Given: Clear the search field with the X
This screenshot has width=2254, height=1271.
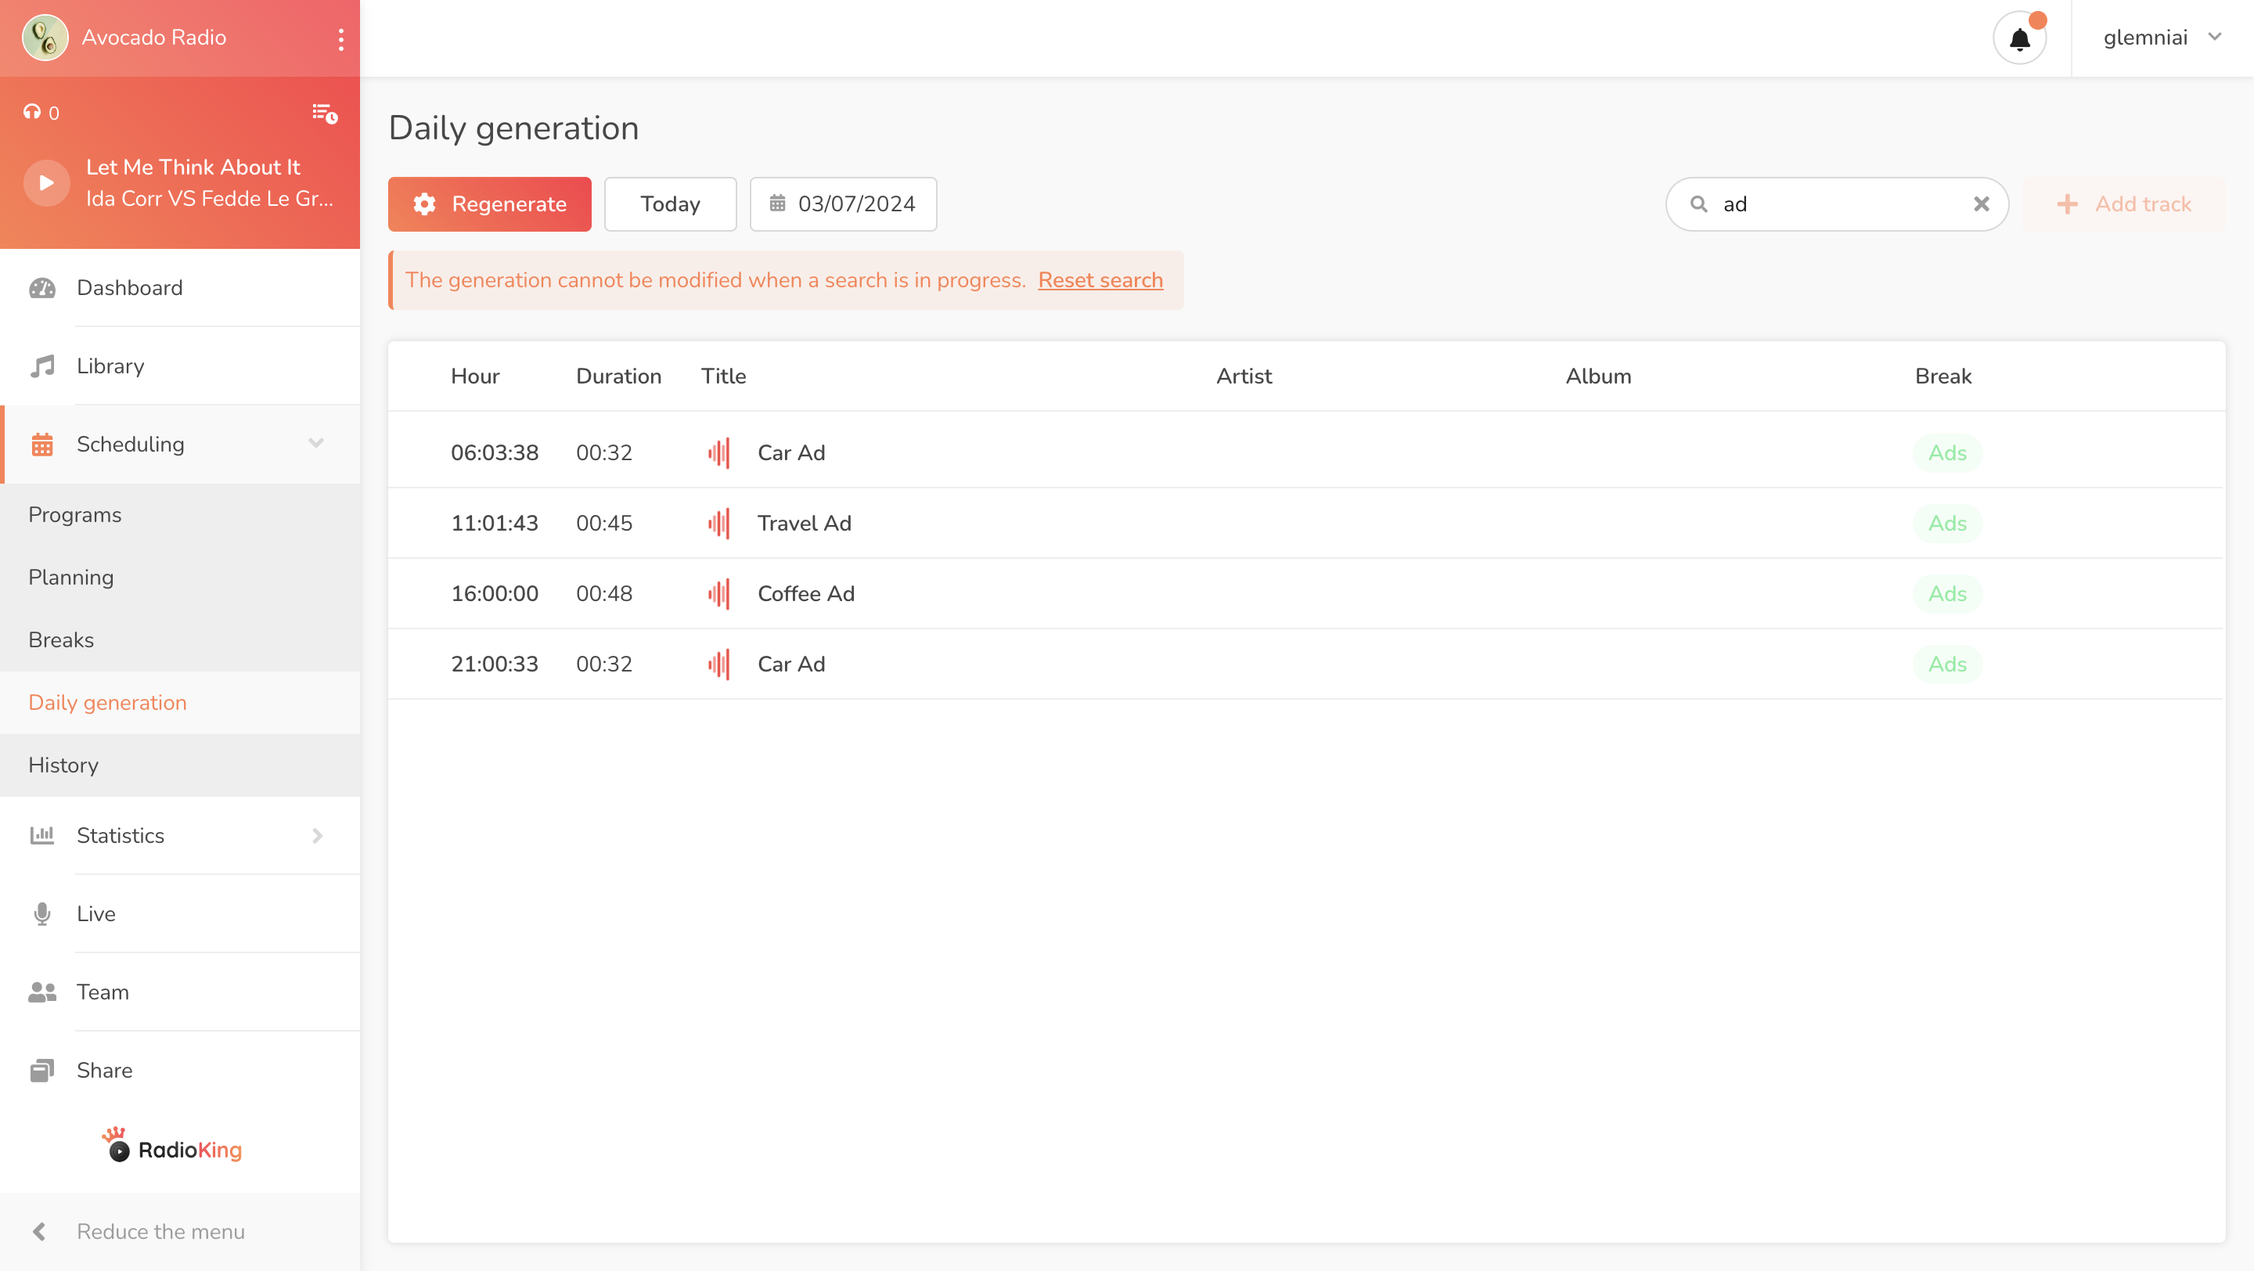Looking at the screenshot, I should point(1981,203).
